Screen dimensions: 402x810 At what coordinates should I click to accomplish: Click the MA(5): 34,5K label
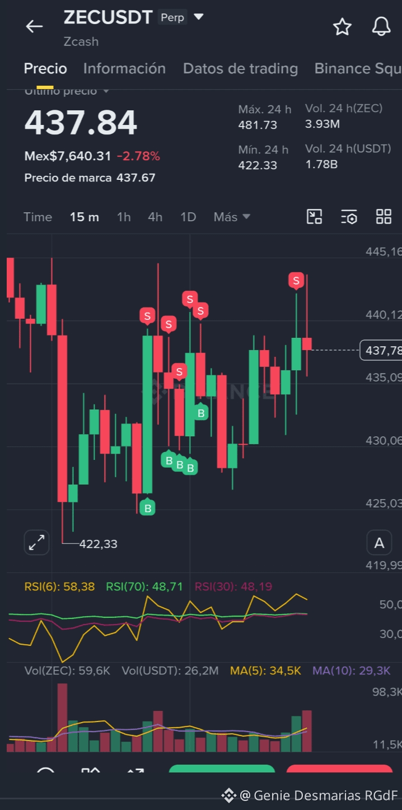point(265,671)
